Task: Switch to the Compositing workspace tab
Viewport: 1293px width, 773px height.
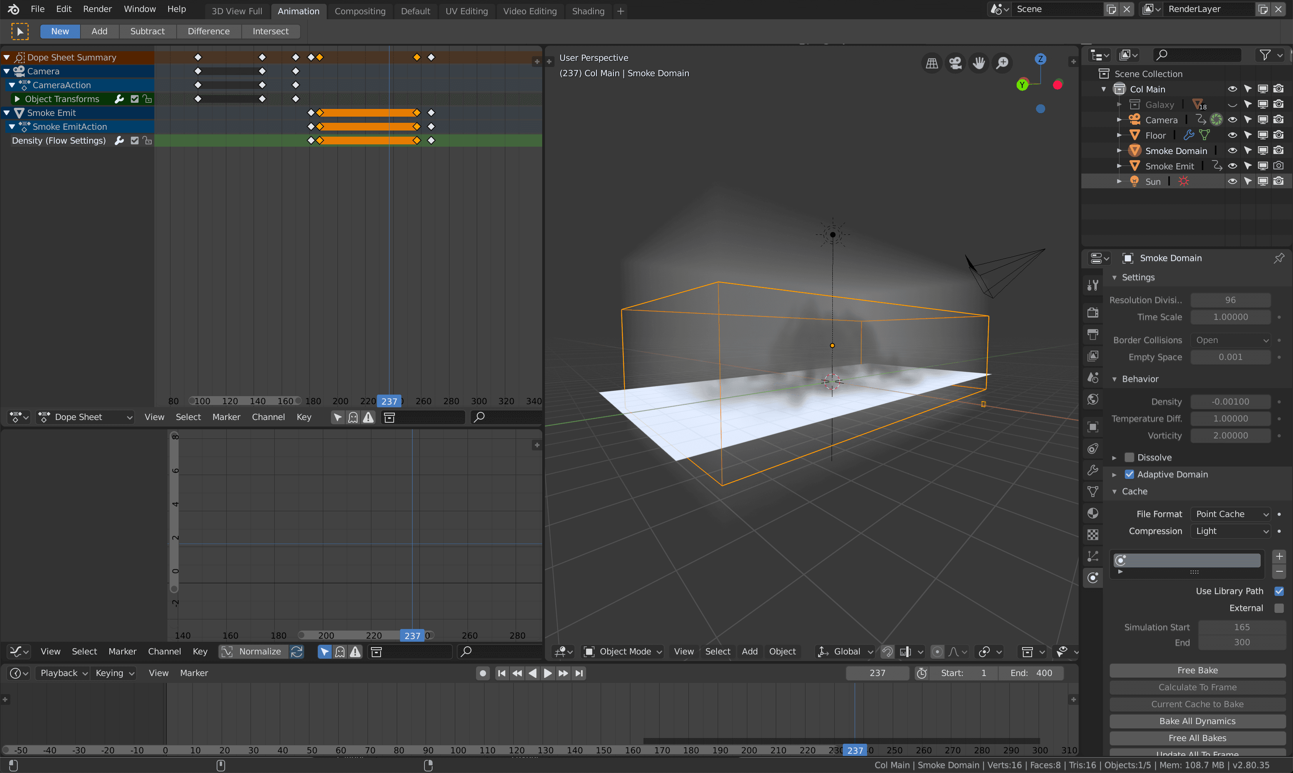Action: pyautogui.click(x=360, y=11)
